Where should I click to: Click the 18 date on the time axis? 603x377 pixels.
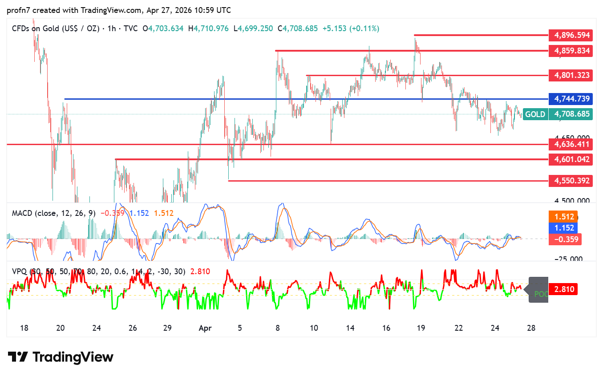tap(24, 328)
